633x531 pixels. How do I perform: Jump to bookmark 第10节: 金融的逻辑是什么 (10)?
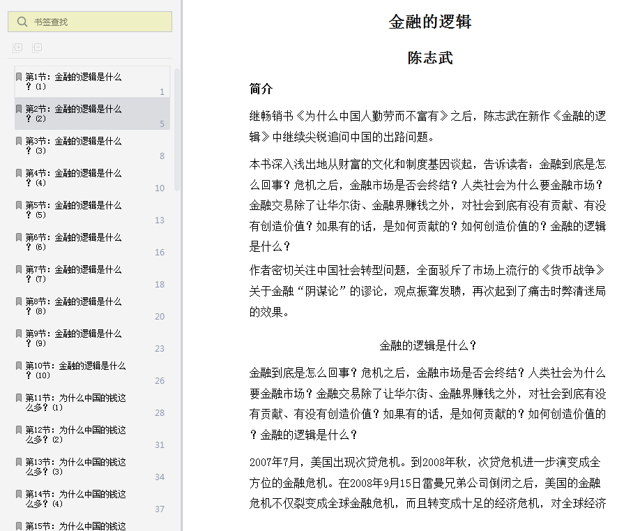(92, 370)
